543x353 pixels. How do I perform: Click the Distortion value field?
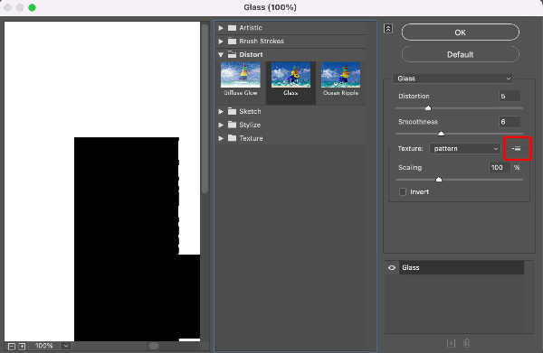[x=510, y=96]
